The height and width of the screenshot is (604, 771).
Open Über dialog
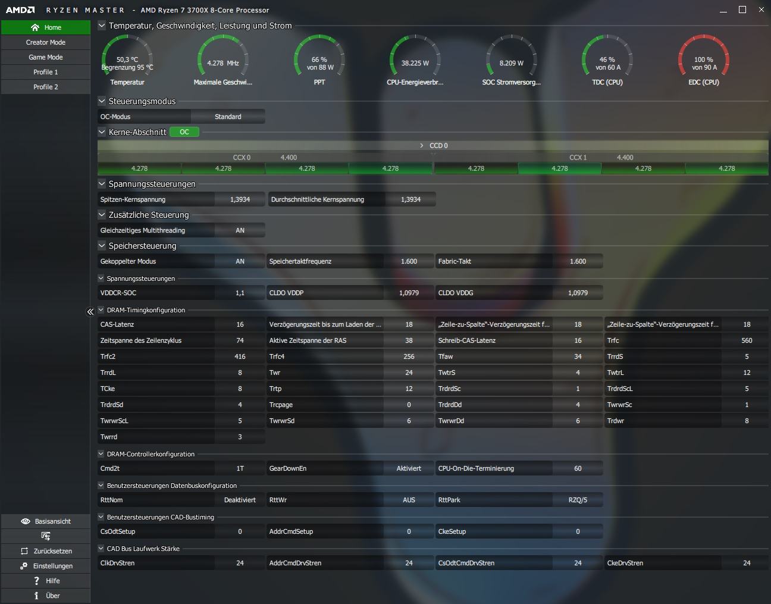click(46, 596)
